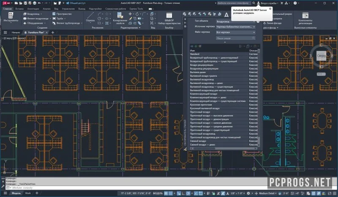Open БЕЫБОР property set tool

point(169,18)
